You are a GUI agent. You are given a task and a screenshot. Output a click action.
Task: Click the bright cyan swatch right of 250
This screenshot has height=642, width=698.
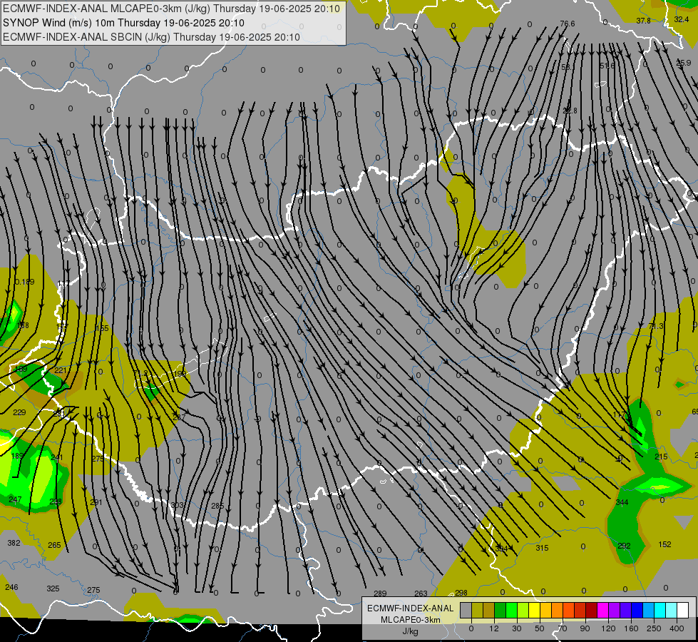[660, 610]
